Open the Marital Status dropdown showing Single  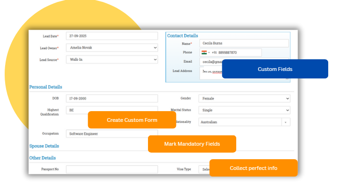point(244,110)
